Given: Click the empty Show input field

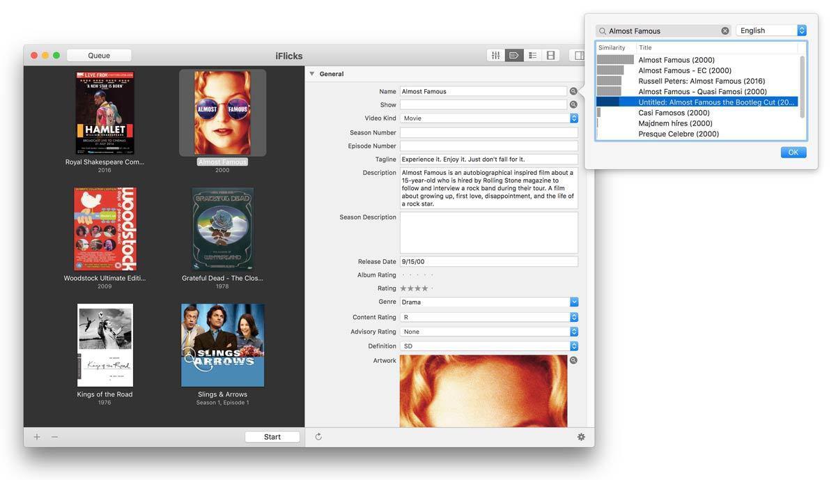Looking at the screenshot, I should coord(483,104).
